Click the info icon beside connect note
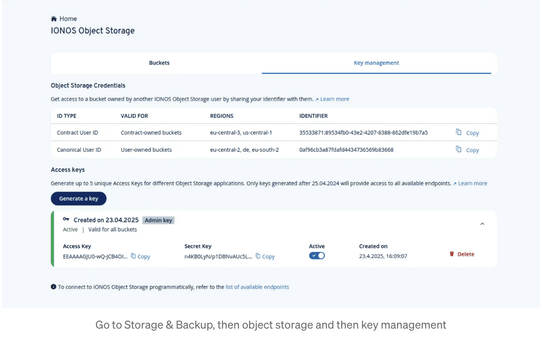The image size is (542, 338). coord(53,287)
